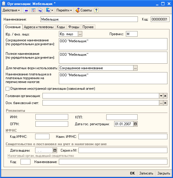This screenshot has height=178, width=173.
Task: Open selection for Юр. / физ. лицо
Action: coord(80,34)
